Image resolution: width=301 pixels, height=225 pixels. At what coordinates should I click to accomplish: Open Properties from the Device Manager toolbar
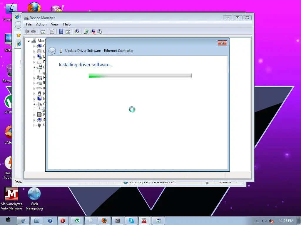[x=52, y=32]
